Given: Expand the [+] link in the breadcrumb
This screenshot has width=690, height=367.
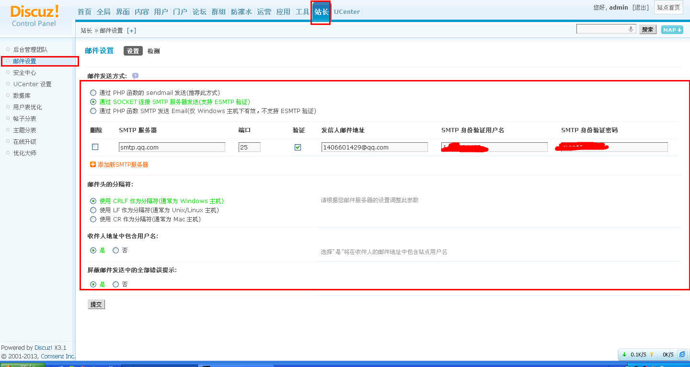Looking at the screenshot, I should point(131,31).
